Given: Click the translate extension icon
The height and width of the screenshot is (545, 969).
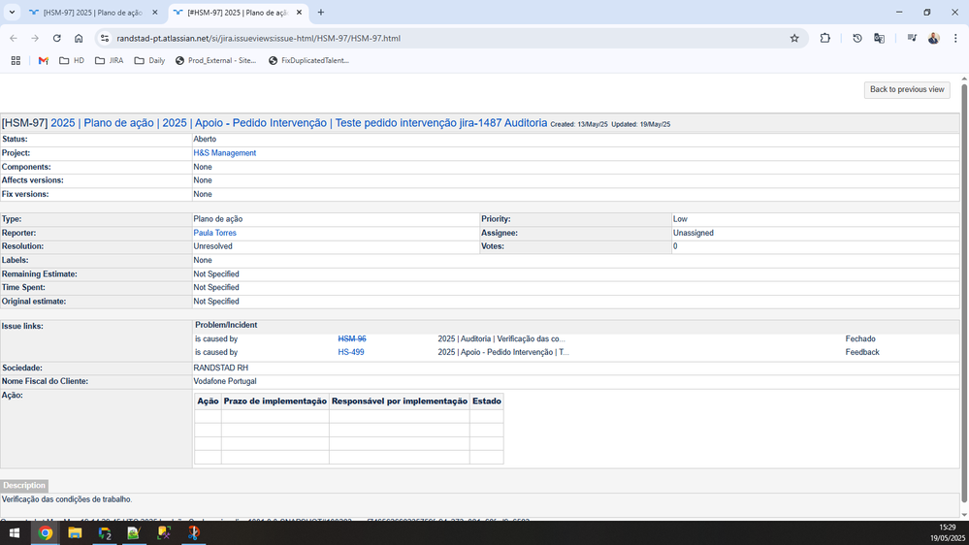Looking at the screenshot, I should [880, 39].
